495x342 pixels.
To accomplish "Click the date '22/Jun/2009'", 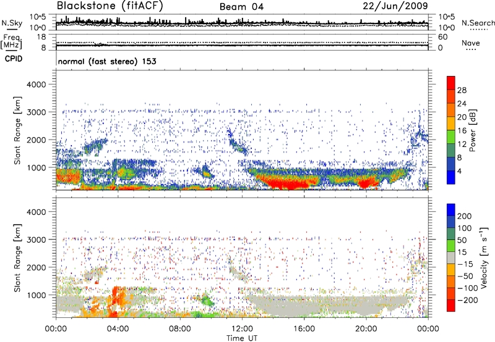I will point(395,6).
